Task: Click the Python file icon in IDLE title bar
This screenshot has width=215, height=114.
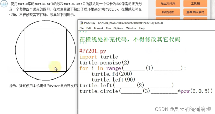Action: tap(81, 23)
